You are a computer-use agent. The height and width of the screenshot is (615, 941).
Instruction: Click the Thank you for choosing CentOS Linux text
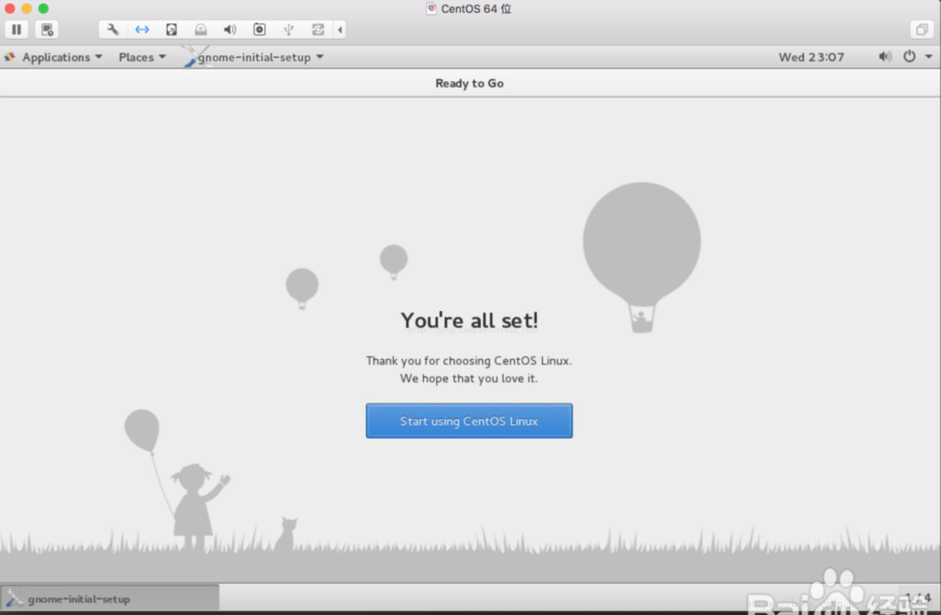pos(469,360)
